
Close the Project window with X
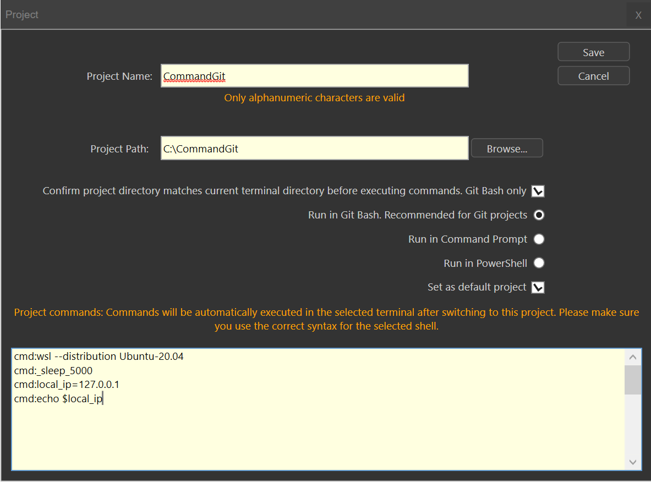click(x=638, y=15)
